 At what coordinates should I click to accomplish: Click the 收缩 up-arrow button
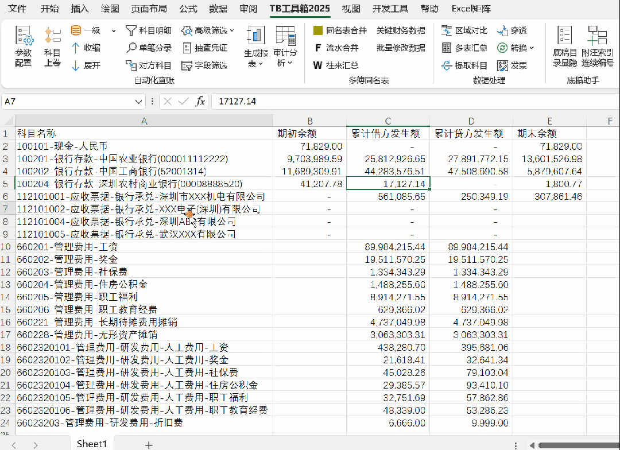86,48
